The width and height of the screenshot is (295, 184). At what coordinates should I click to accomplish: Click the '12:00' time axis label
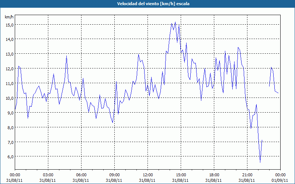pyautogui.click(x=148, y=175)
